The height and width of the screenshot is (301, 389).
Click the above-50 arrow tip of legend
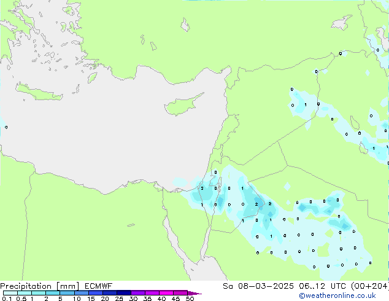tap(194, 293)
